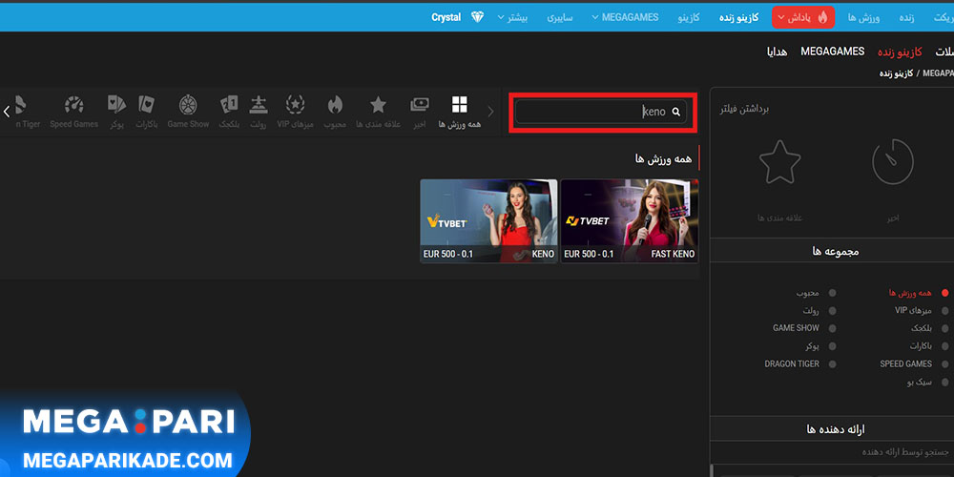
Task: Click the large timer recent icon in sidebar
Action: pos(893,162)
